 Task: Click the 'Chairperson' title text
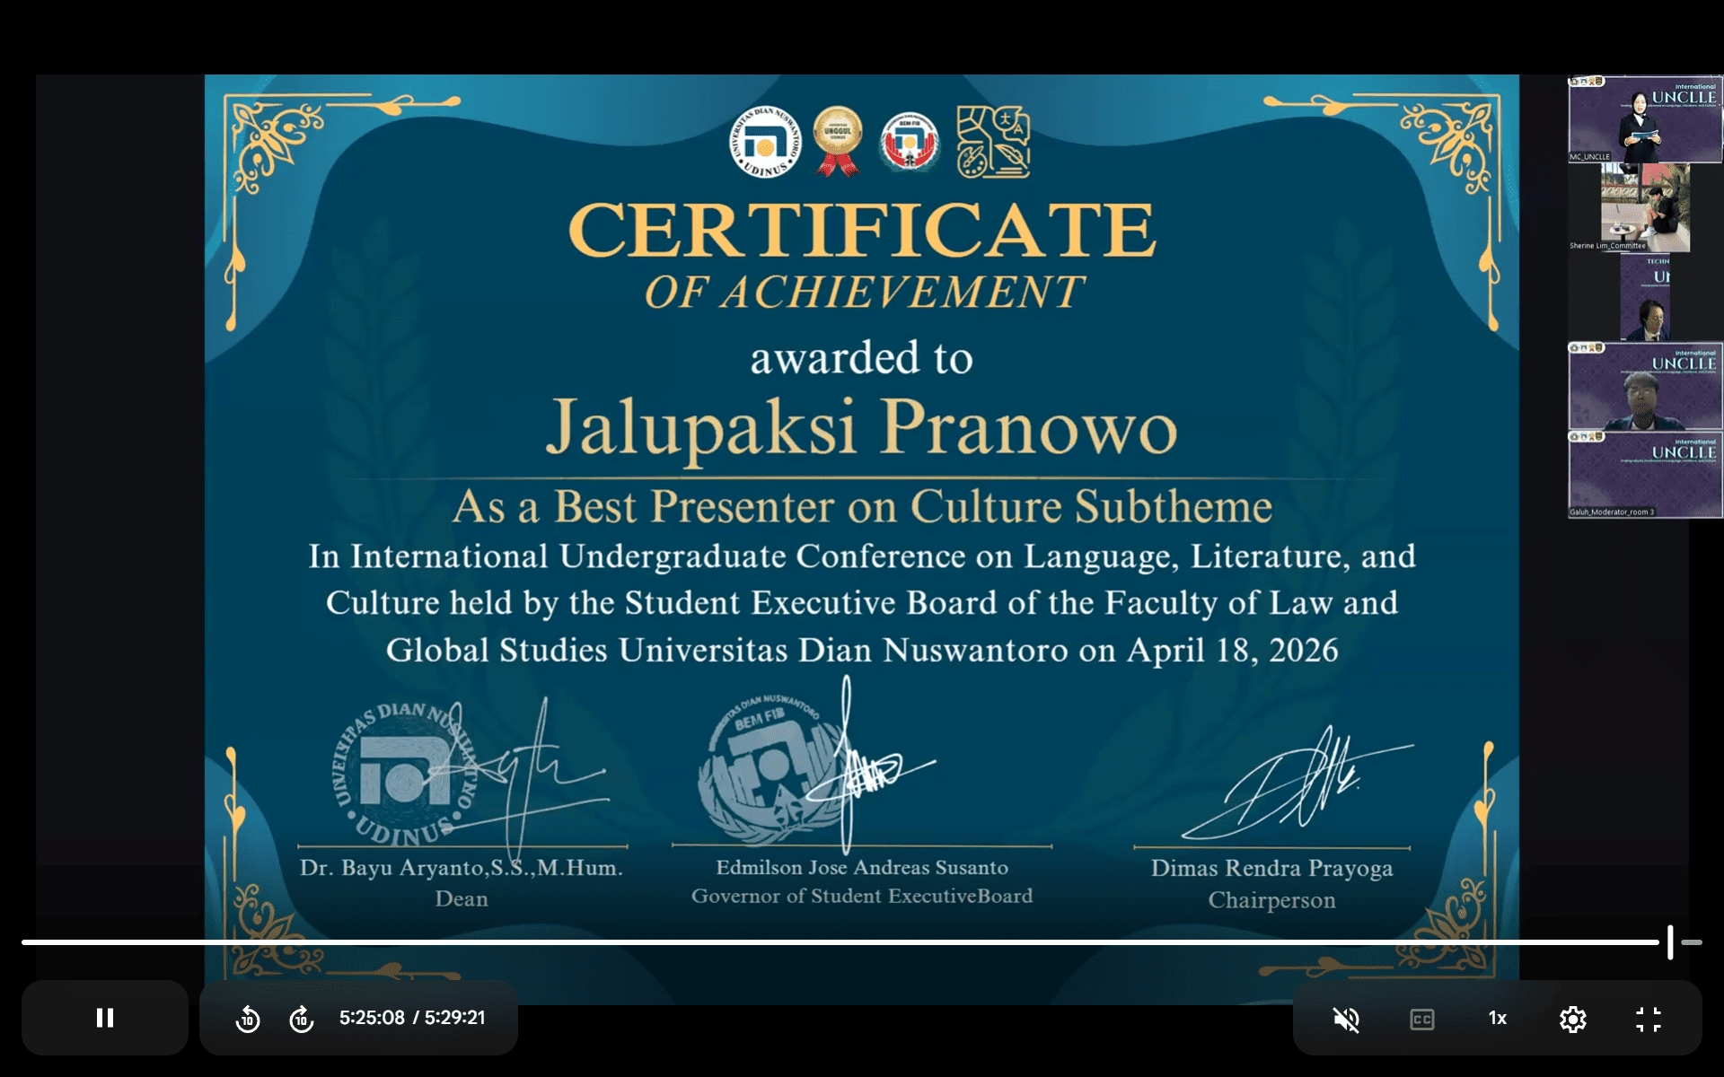[1272, 900]
